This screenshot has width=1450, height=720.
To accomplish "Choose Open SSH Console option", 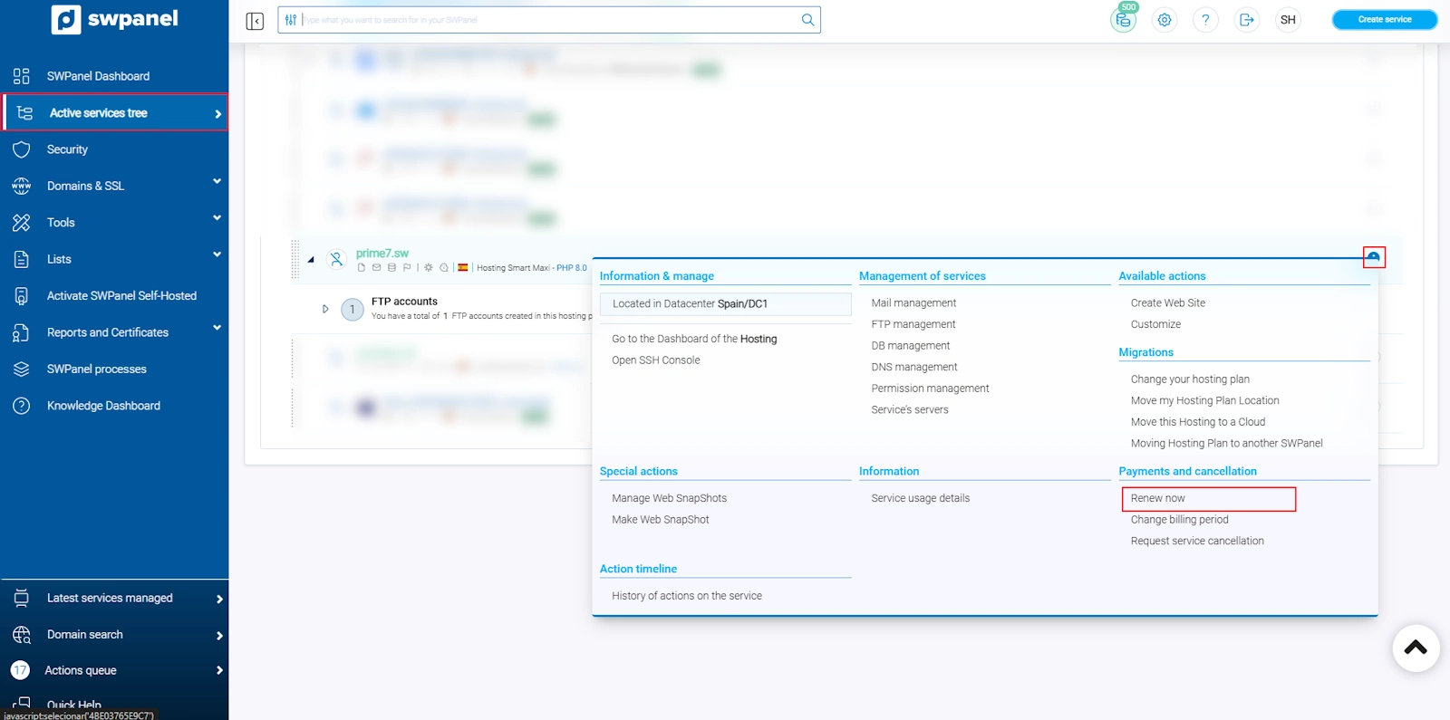I will pos(655,360).
